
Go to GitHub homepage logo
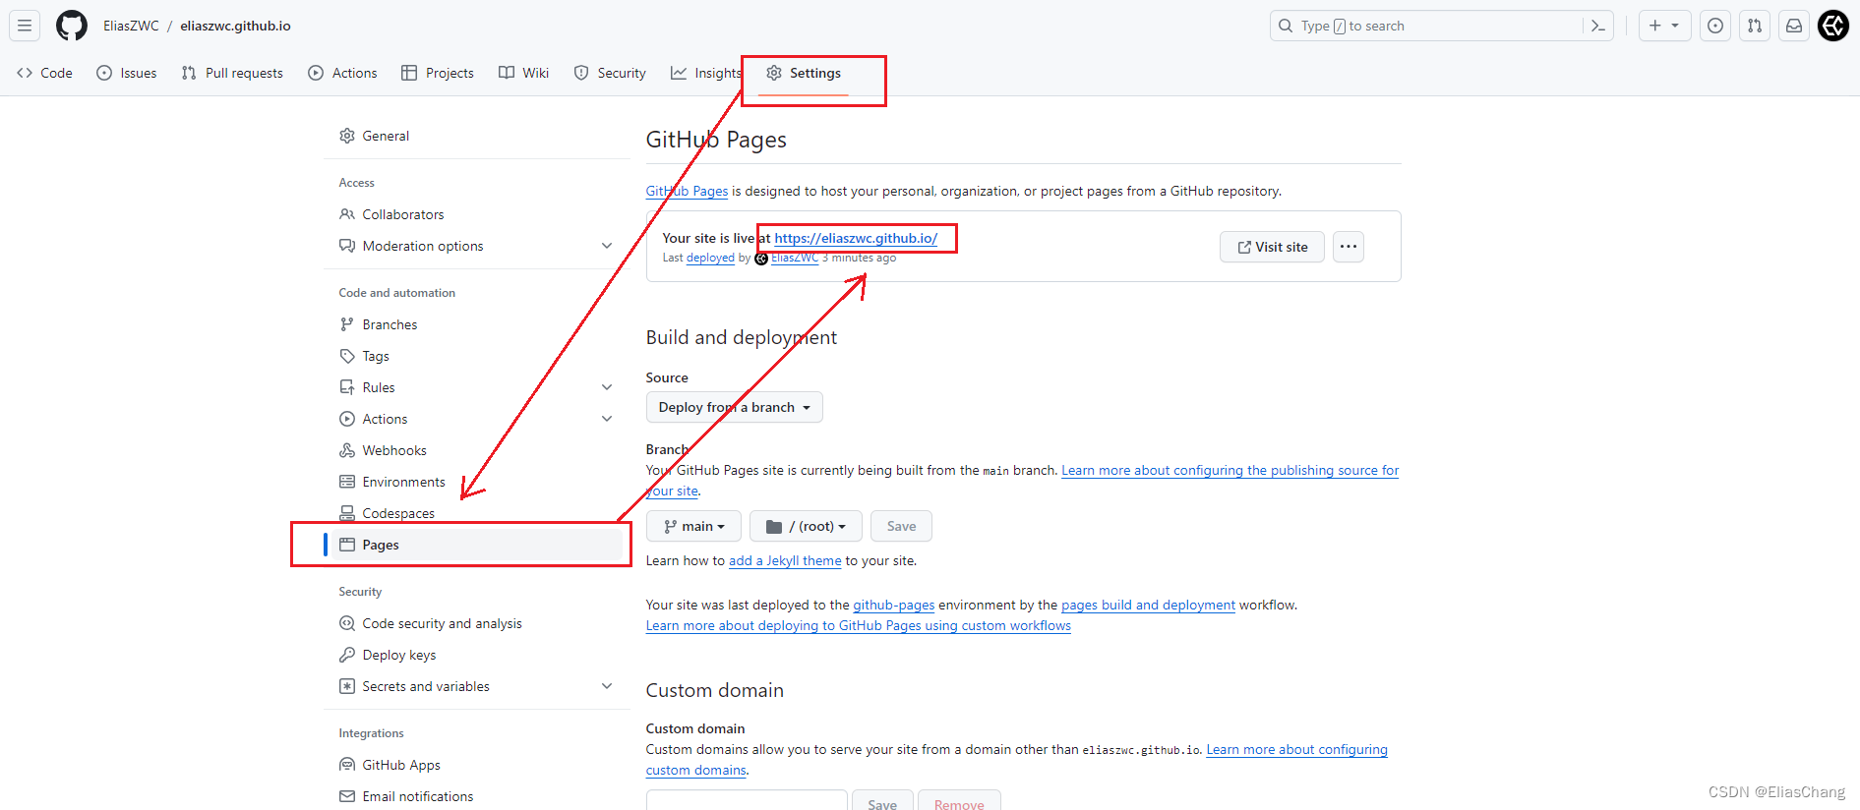pos(72,26)
